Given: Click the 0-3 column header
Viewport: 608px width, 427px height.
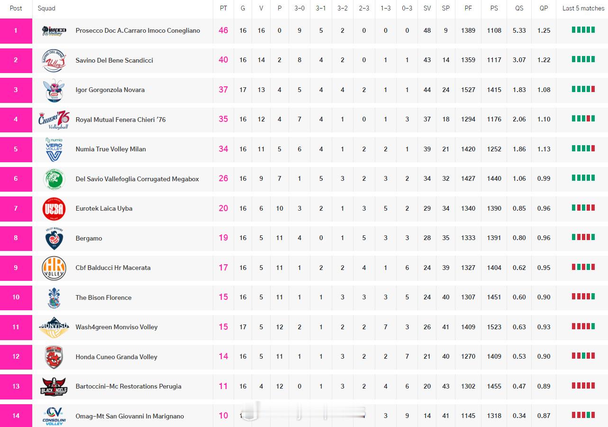Looking at the screenshot, I should pos(407,8).
